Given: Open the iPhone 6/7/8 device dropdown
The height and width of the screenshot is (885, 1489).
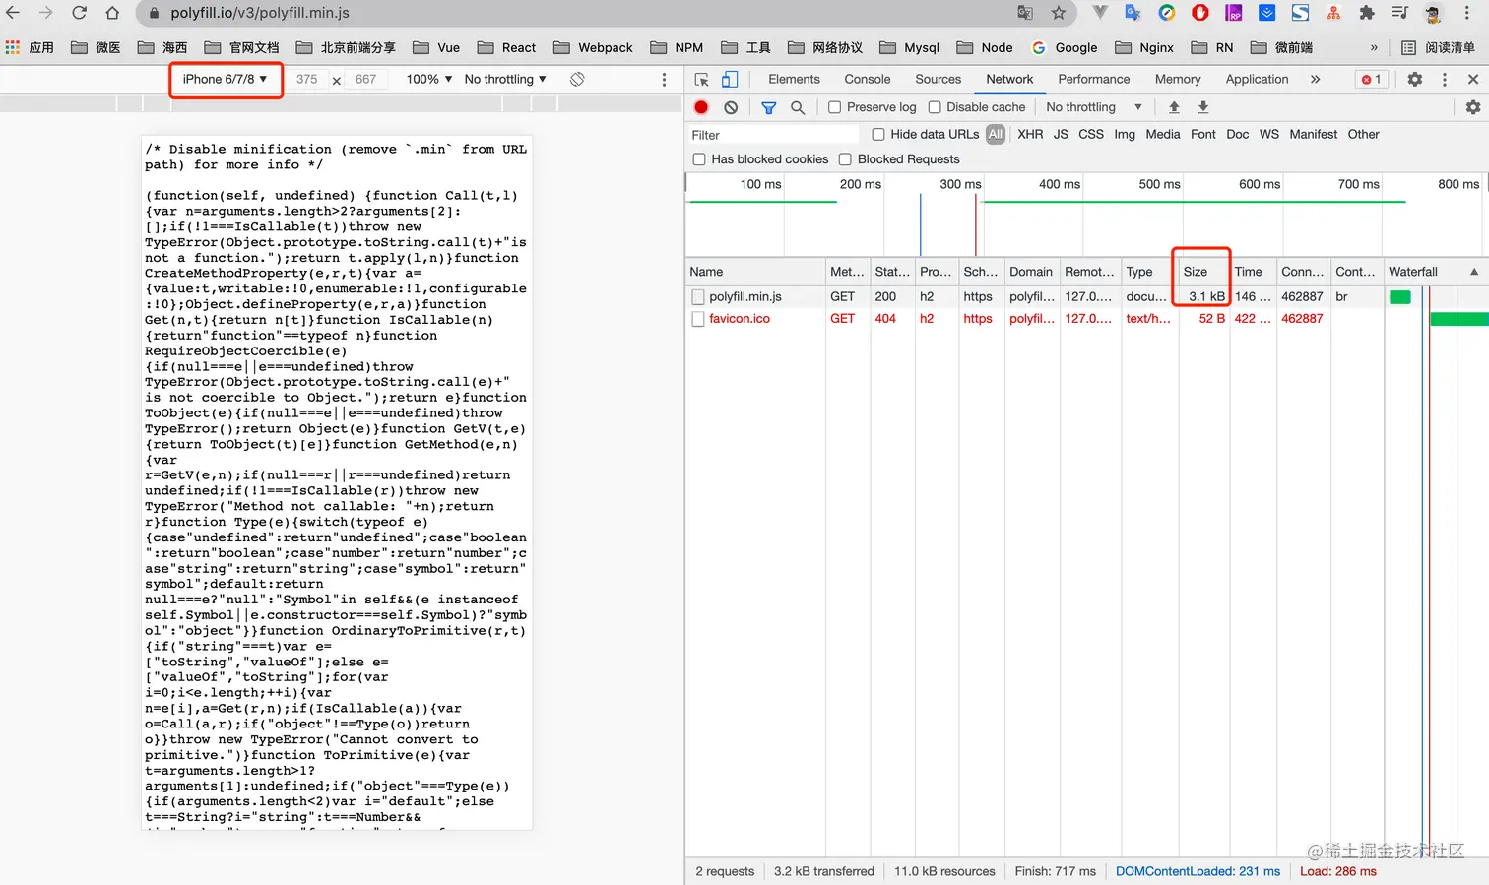Looking at the screenshot, I should coord(225,79).
